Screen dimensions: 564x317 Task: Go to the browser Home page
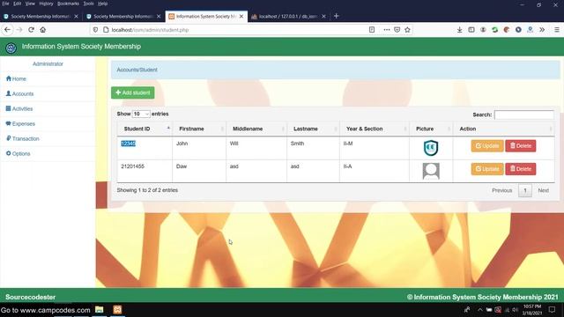(43, 30)
